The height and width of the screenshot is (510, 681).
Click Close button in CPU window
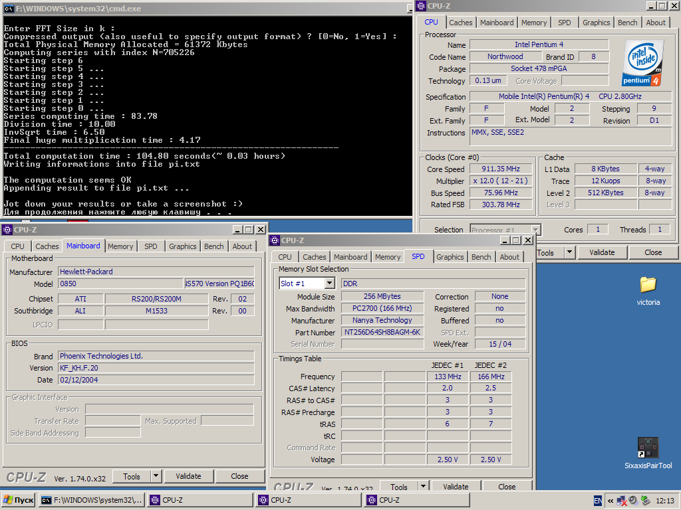point(653,252)
